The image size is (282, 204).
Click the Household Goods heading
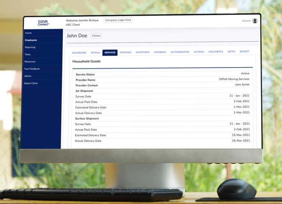point(86,62)
